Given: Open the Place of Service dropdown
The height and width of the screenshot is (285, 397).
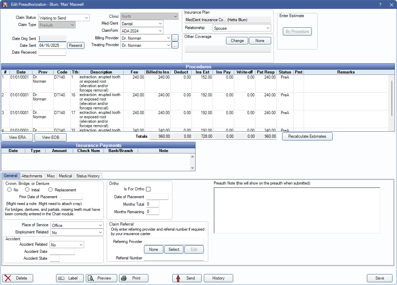Looking at the screenshot, I should [77, 225].
